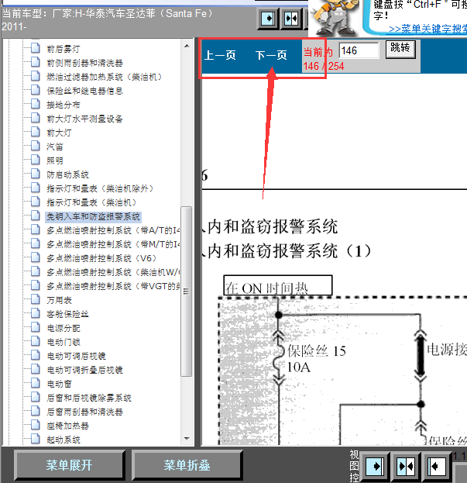This screenshot has height=483, width=467.
Task: Click the document icon beside 前大灯
Action: (x=36, y=132)
